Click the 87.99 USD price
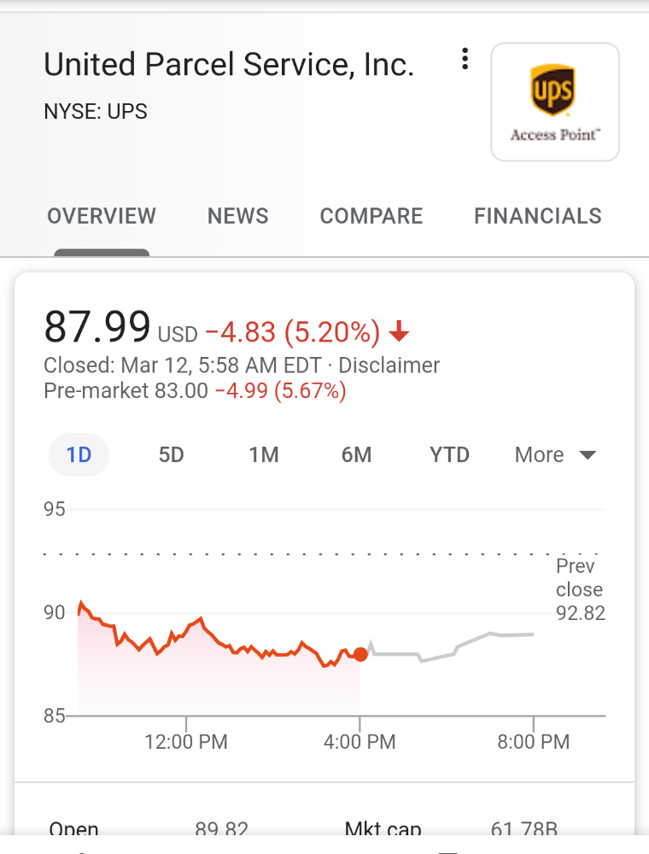This screenshot has height=854, width=649. pos(120,327)
